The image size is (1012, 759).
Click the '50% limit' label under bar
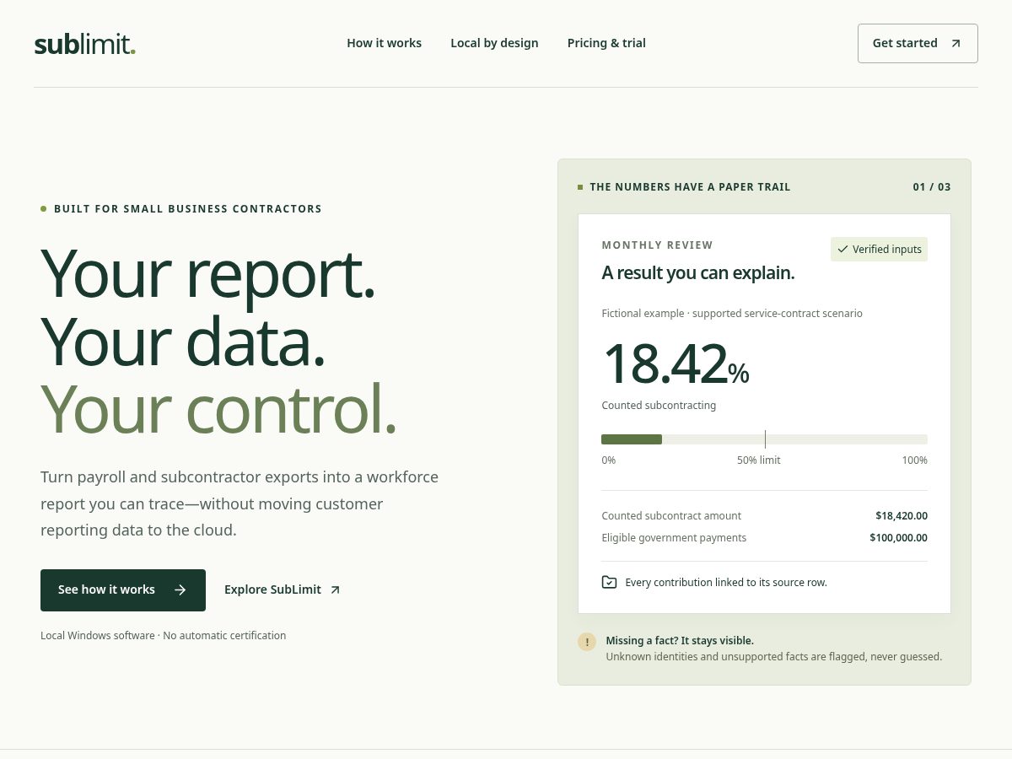coord(759,460)
